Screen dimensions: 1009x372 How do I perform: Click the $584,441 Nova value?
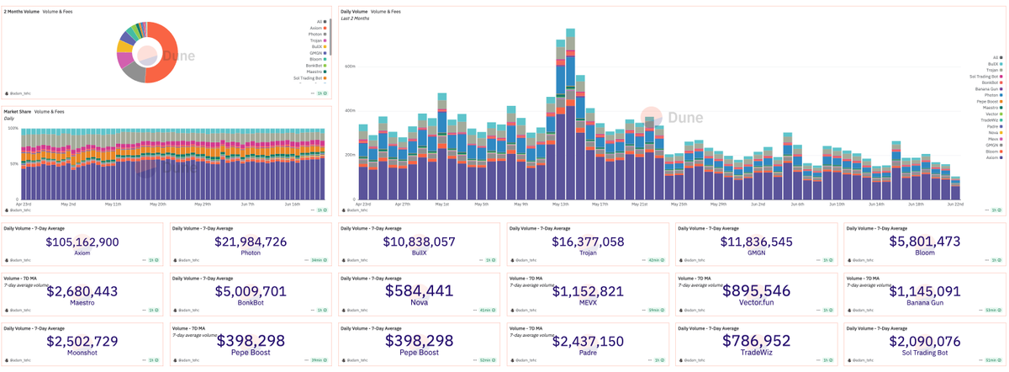[419, 290]
